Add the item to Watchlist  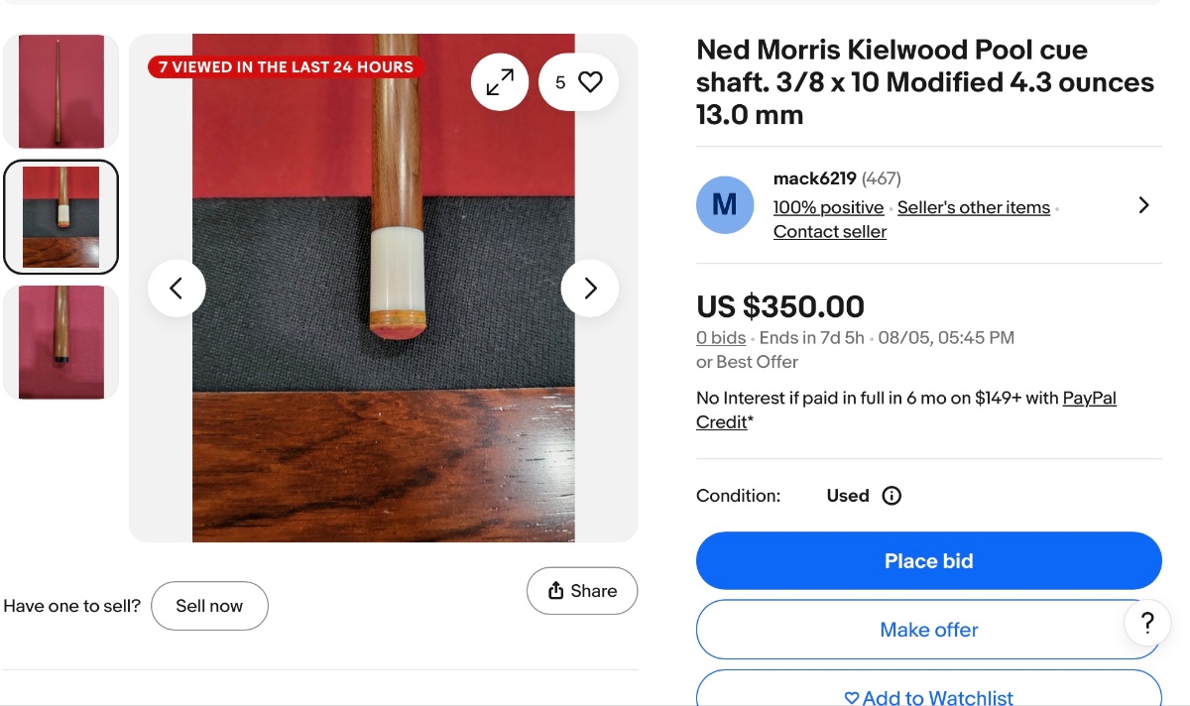click(x=928, y=695)
